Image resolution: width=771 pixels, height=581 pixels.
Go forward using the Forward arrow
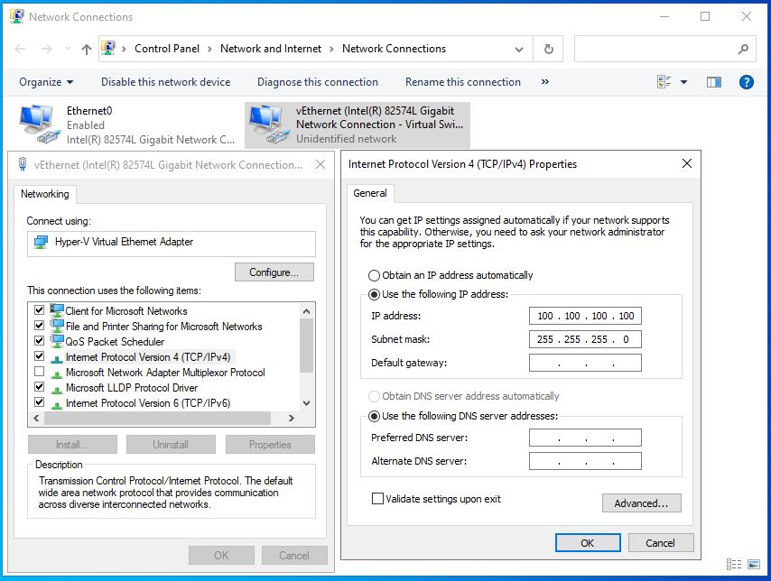click(x=47, y=49)
